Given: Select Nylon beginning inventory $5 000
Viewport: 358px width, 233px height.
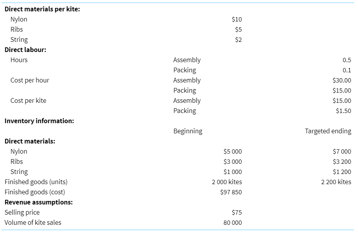Looking at the screenshot, I should pos(233,151).
